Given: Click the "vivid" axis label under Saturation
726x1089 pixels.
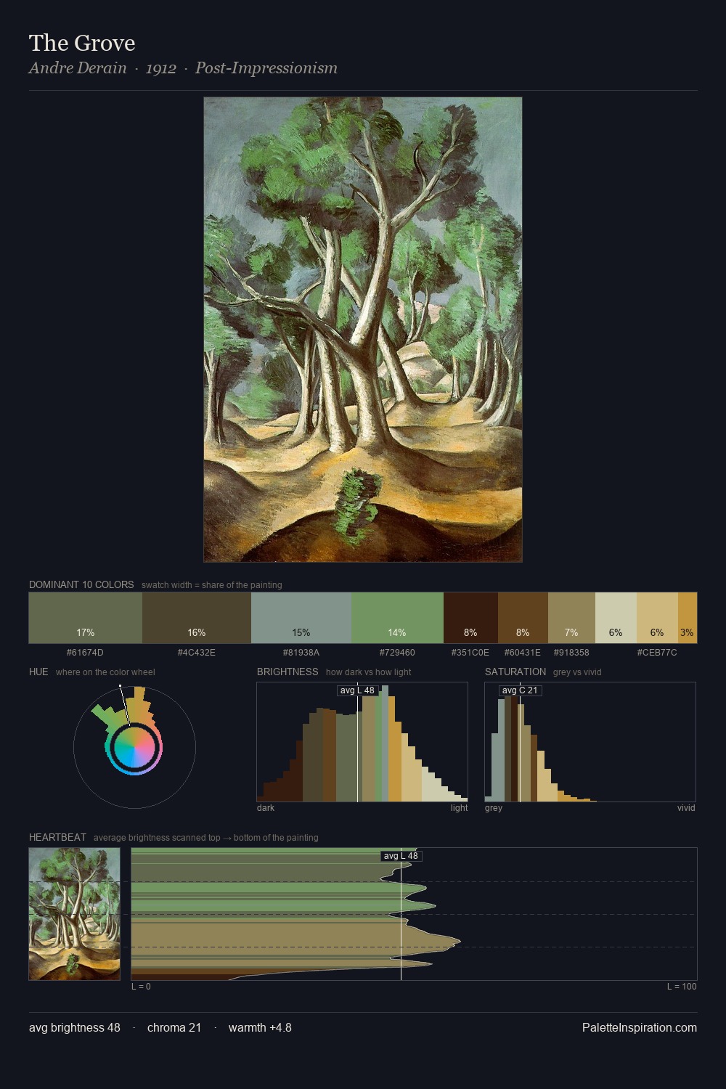Looking at the screenshot, I should tap(686, 808).
